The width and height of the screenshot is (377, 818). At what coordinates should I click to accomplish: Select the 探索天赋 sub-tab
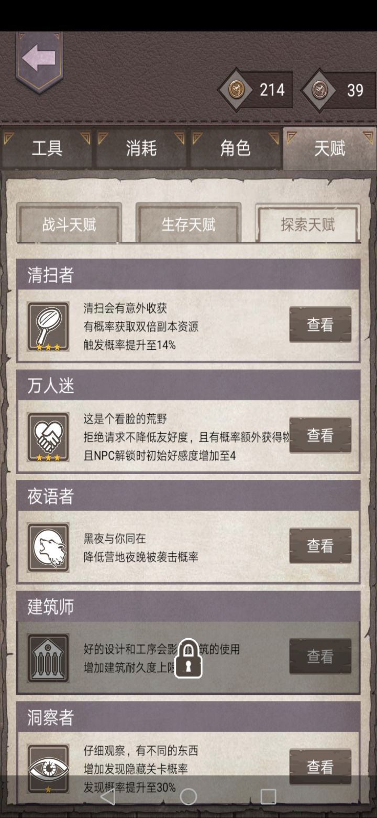pos(308,225)
